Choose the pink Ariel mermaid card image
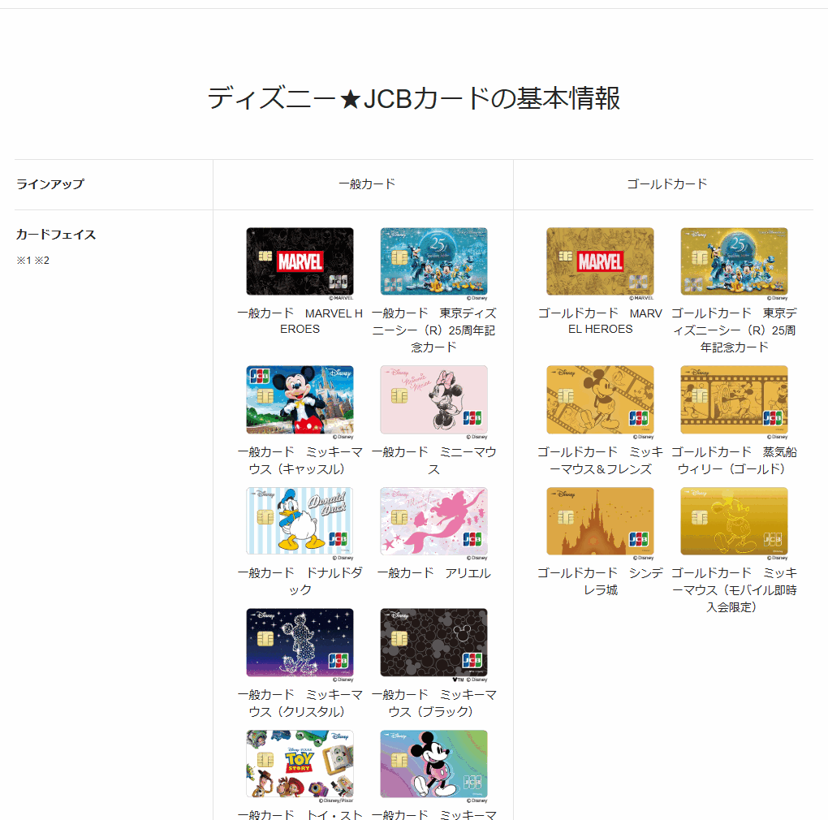This screenshot has width=828, height=820. tap(434, 521)
